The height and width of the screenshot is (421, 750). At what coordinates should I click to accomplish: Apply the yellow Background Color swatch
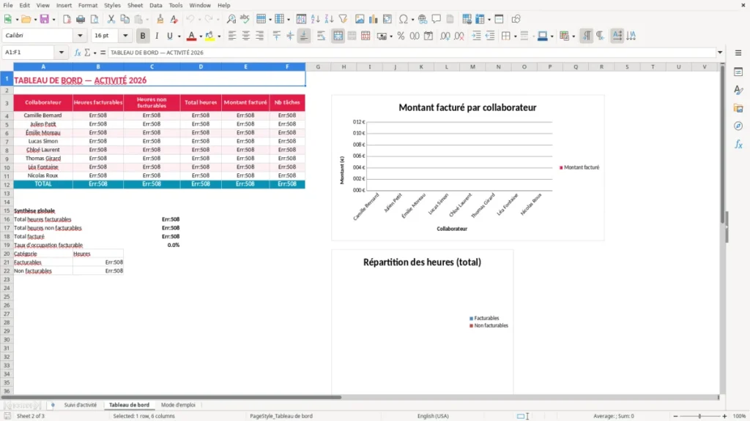tap(209, 36)
